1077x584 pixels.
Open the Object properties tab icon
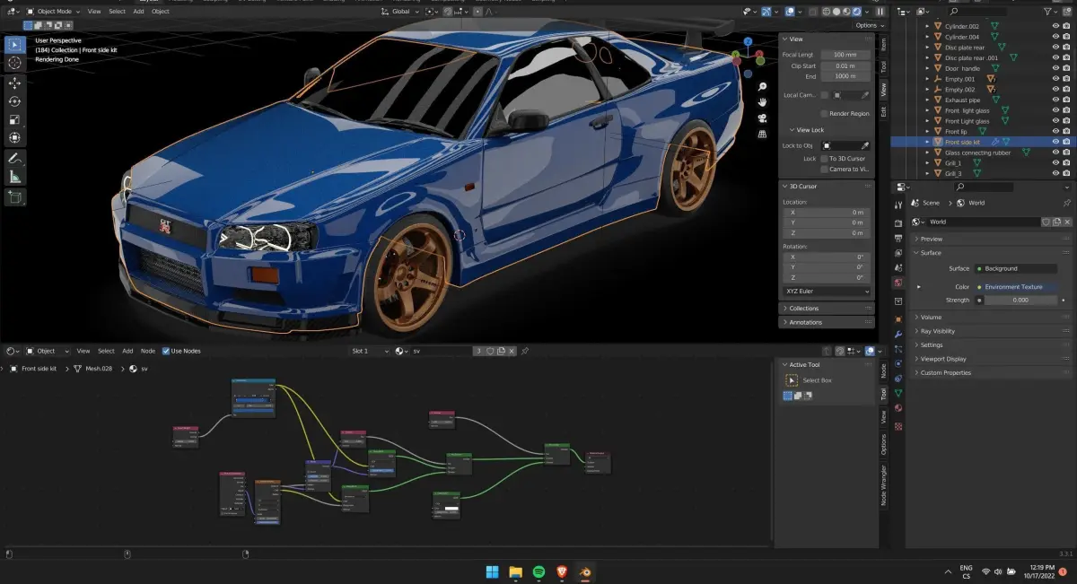coord(898,318)
